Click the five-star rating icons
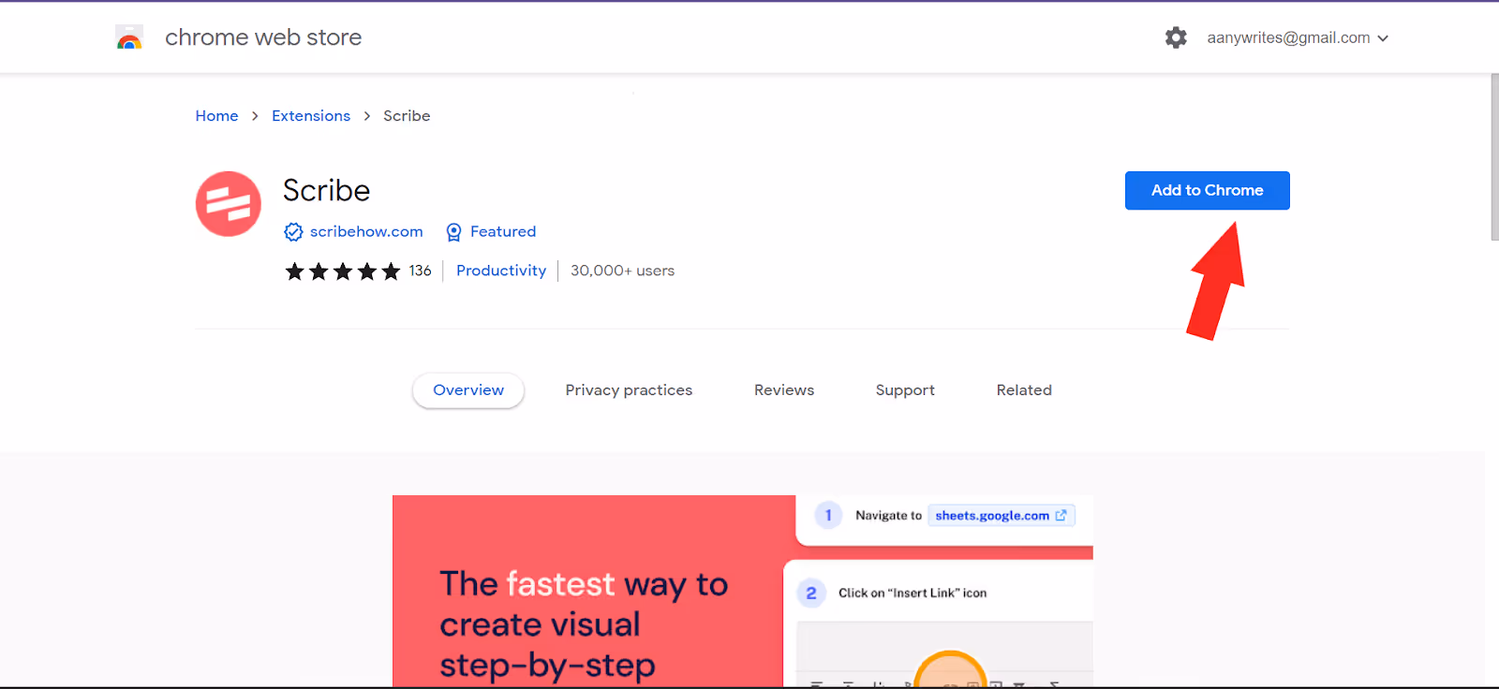This screenshot has height=689, width=1499. click(343, 271)
